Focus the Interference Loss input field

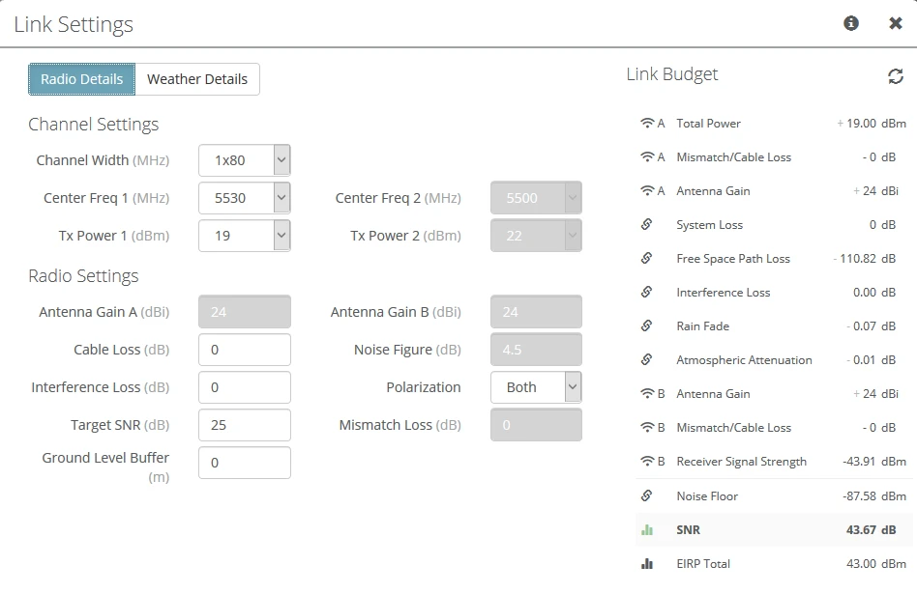pyautogui.click(x=245, y=387)
